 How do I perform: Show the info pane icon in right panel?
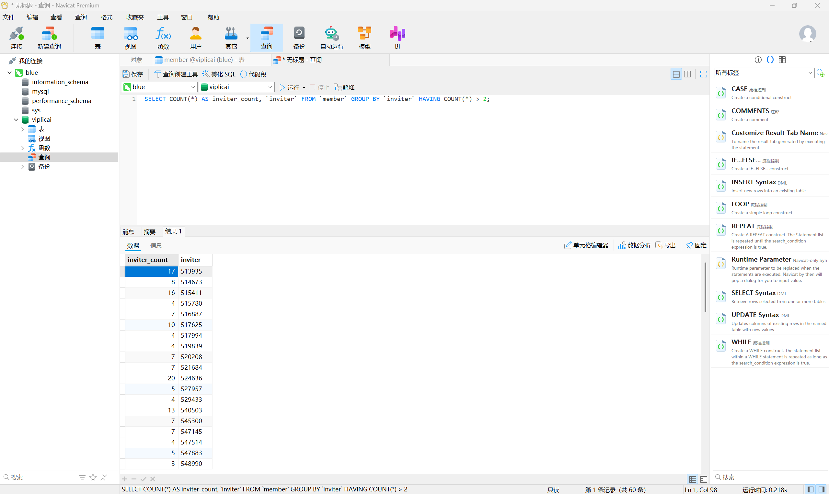click(758, 60)
